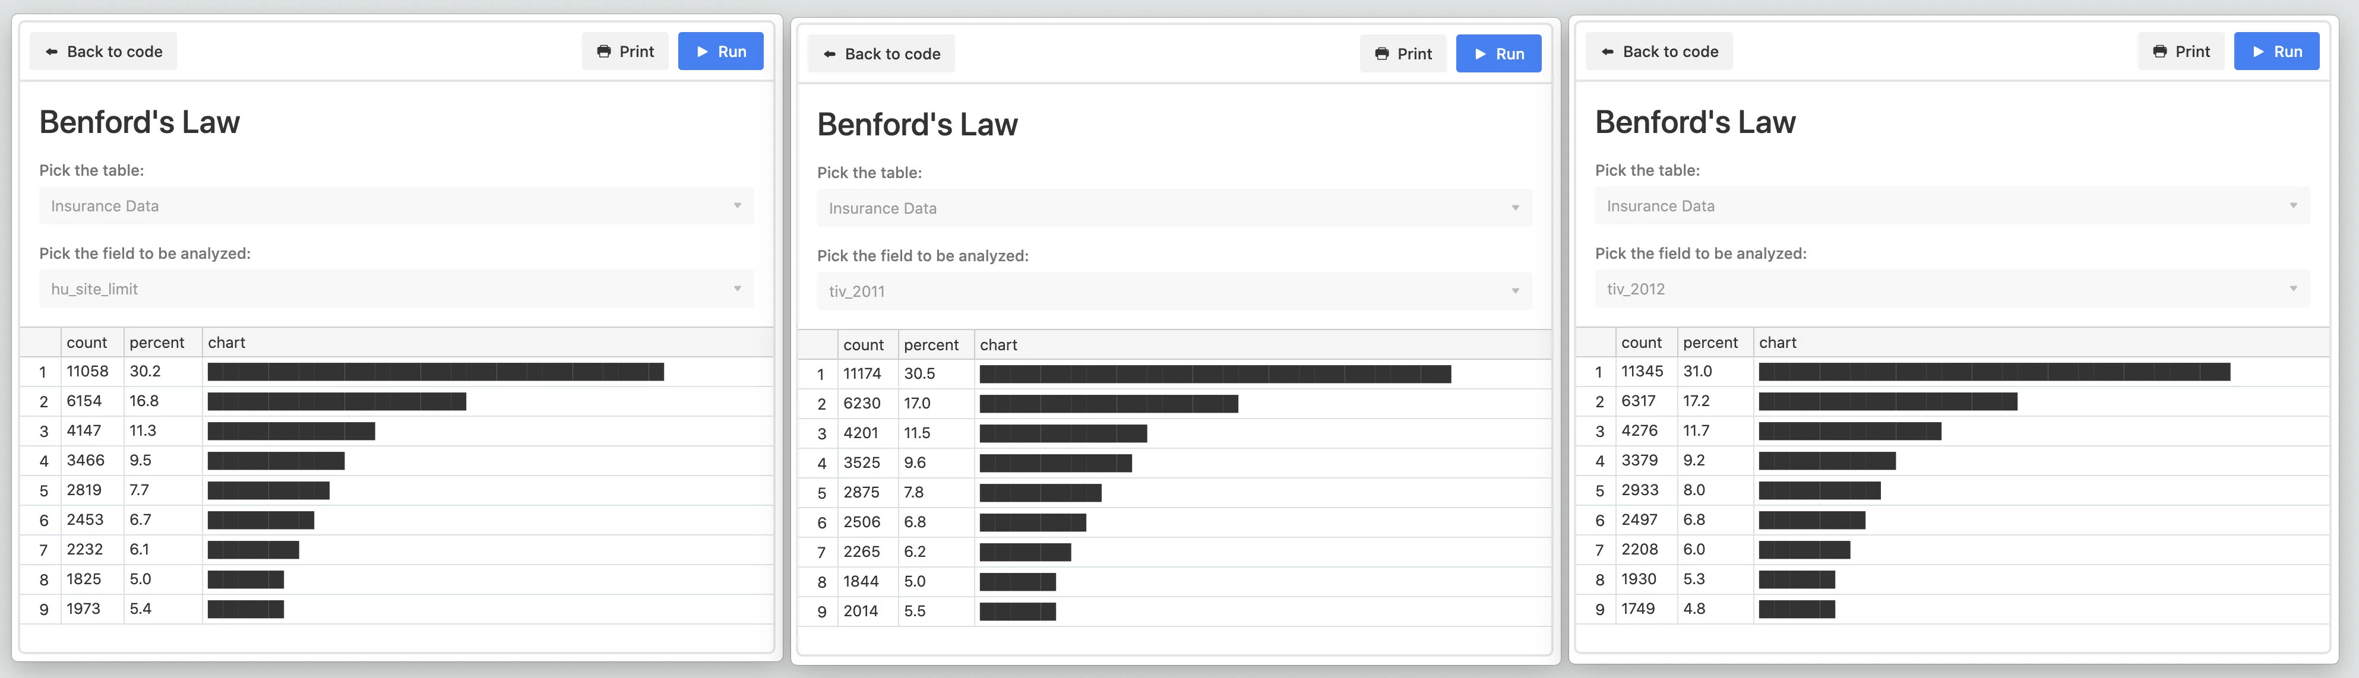This screenshot has width=2359, height=678.
Task: Select count value 4201
Action: 861,433
